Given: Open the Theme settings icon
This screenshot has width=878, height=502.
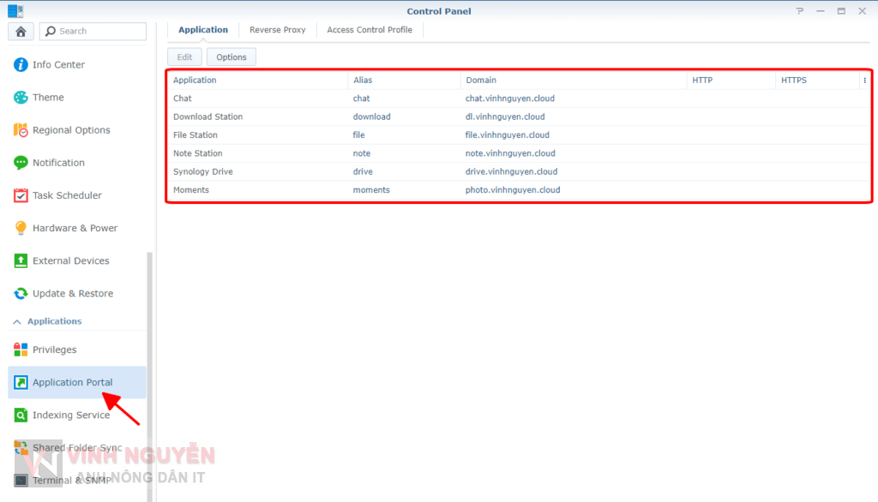Looking at the screenshot, I should pos(21,98).
